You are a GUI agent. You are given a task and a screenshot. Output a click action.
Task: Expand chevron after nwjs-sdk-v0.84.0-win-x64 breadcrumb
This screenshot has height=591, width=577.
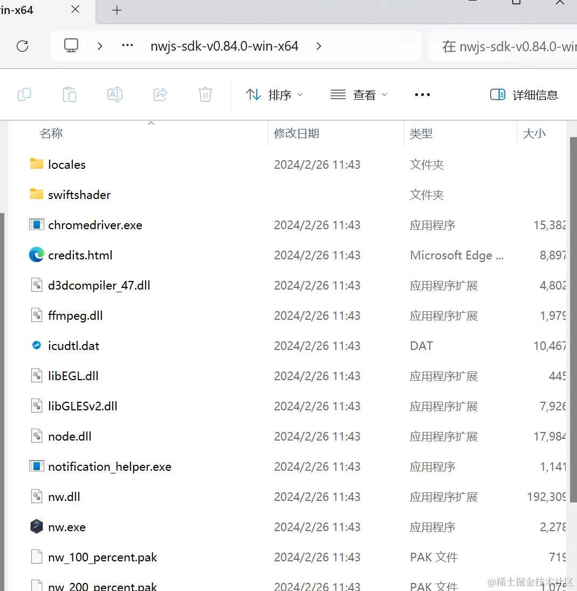319,46
